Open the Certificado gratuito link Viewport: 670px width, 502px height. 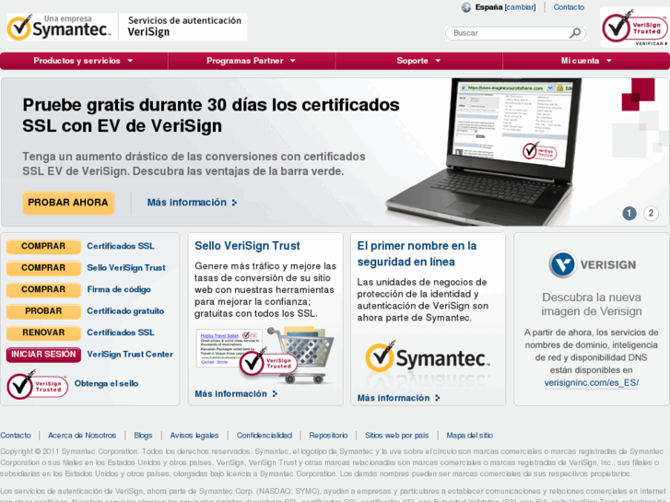coord(125,311)
